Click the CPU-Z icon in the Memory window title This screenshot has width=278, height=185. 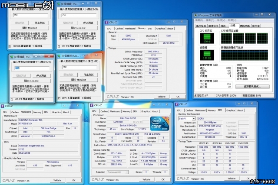(106, 23)
